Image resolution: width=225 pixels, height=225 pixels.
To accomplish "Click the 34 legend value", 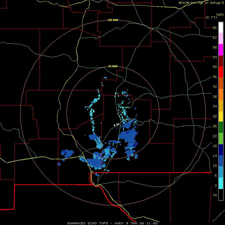I will tap(215, 106).
